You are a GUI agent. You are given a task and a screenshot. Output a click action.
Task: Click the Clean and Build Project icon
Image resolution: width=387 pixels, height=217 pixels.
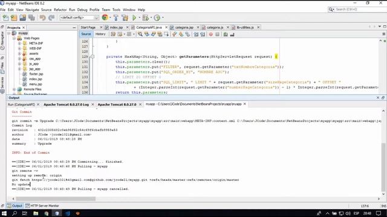pyautogui.click(x=125, y=17)
